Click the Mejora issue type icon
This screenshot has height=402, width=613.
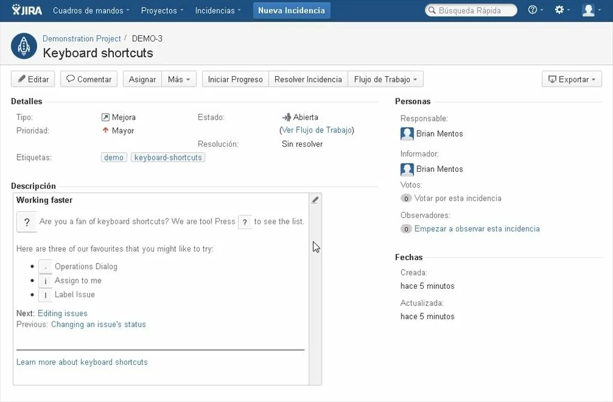[105, 117]
